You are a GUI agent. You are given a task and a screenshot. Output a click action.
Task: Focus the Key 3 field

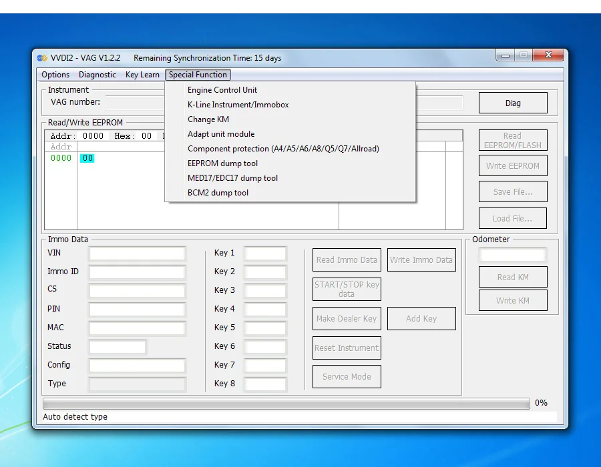pyautogui.click(x=265, y=291)
